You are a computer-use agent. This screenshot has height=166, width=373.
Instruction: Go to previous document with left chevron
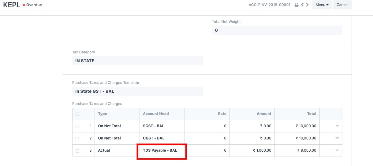[302, 5]
